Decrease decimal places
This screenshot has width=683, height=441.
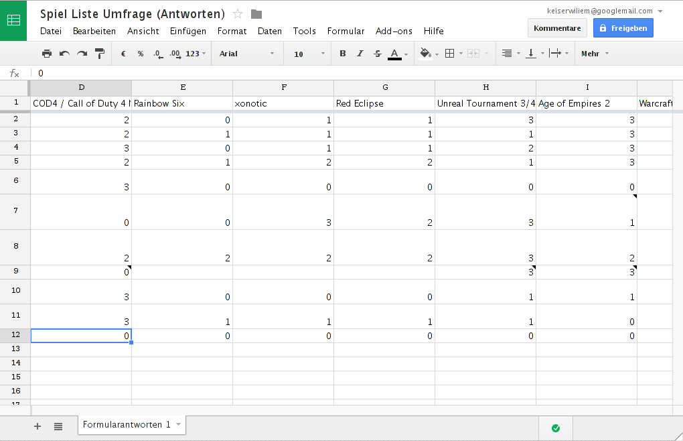pyautogui.click(x=158, y=54)
